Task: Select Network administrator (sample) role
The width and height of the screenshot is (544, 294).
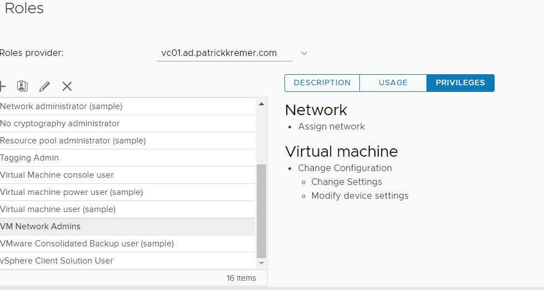Action: coord(61,106)
